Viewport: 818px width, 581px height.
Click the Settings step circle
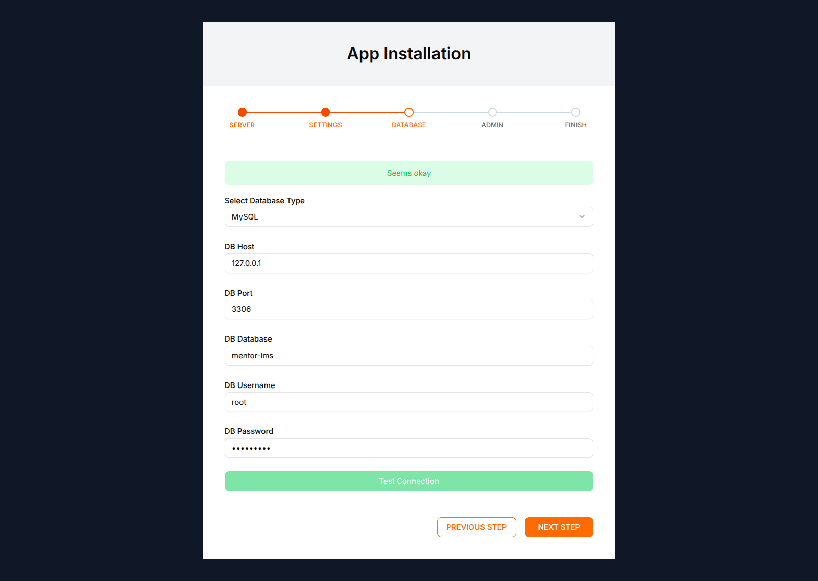[325, 112]
